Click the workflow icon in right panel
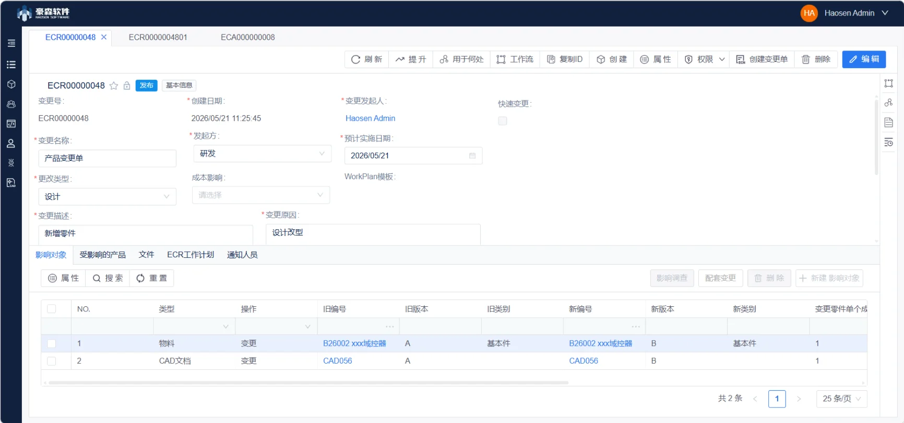The width and height of the screenshot is (904, 423). coord(888,83)
